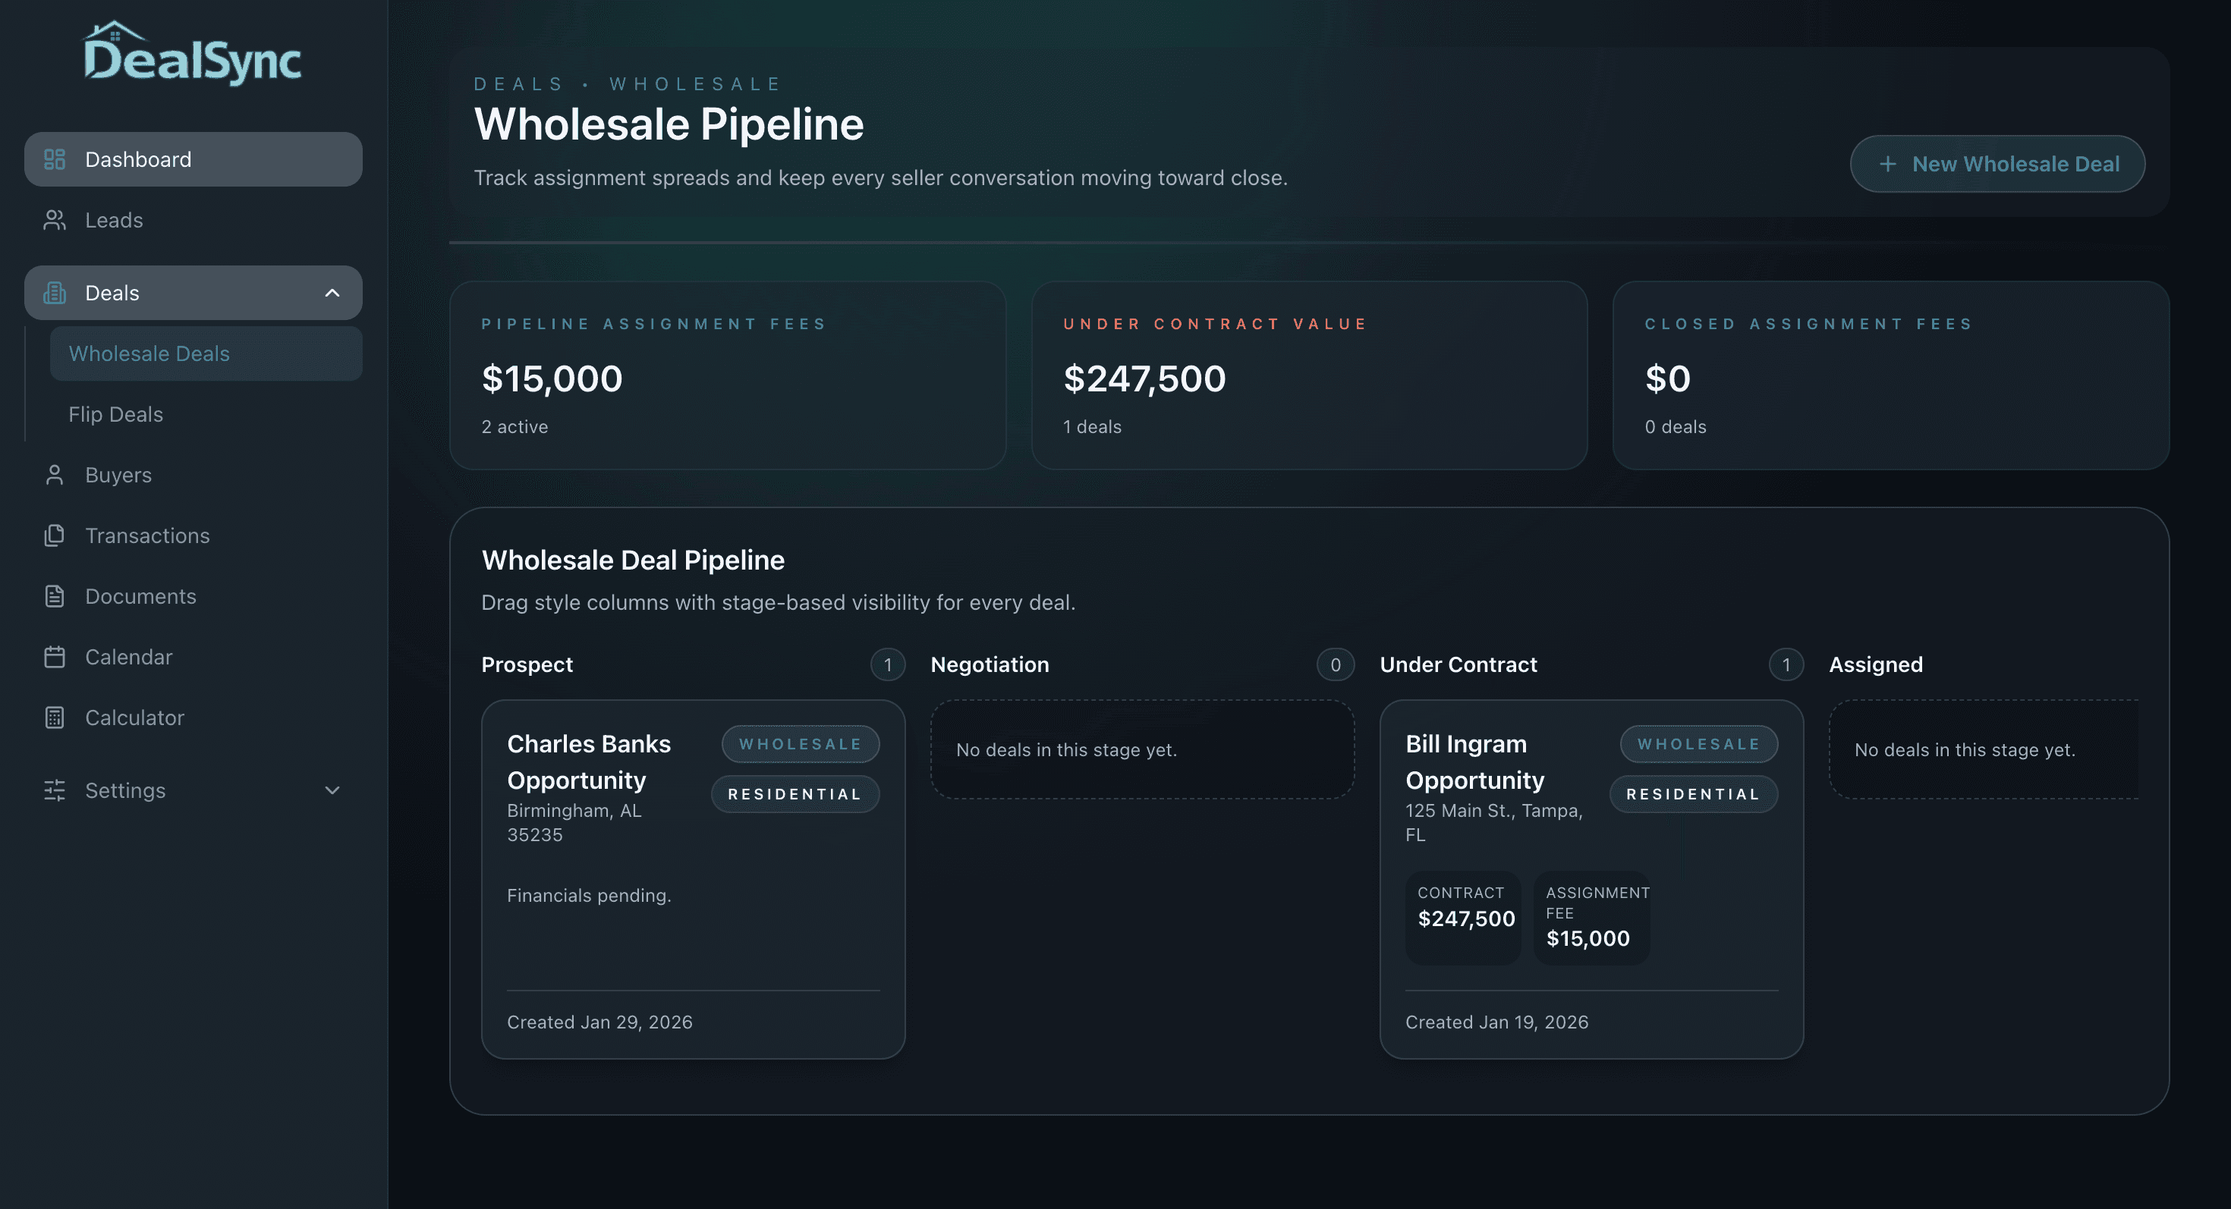Select the Dashboard grid icon in the sidebar
The image size is (2231, 1209).
(x=55, y=159)
